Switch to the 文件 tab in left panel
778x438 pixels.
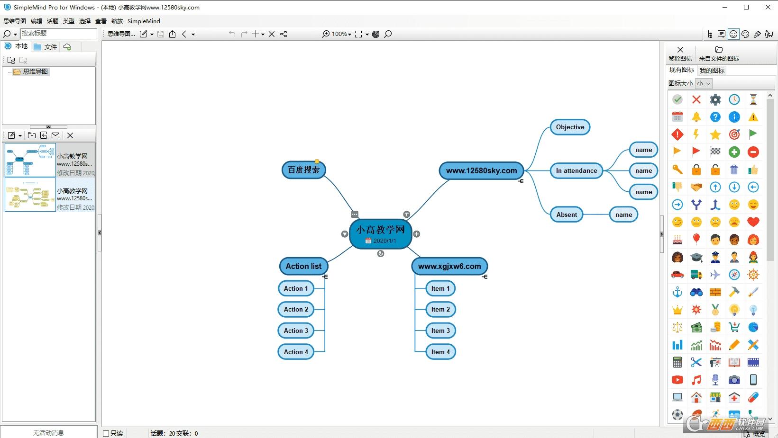46,46
